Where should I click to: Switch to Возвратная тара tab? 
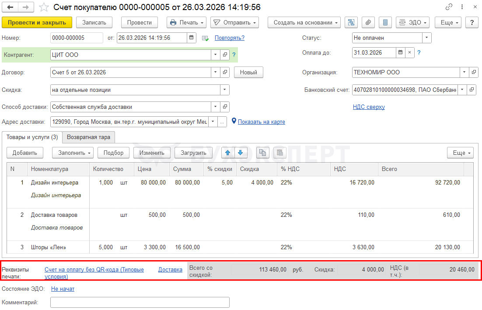(88, 137)
